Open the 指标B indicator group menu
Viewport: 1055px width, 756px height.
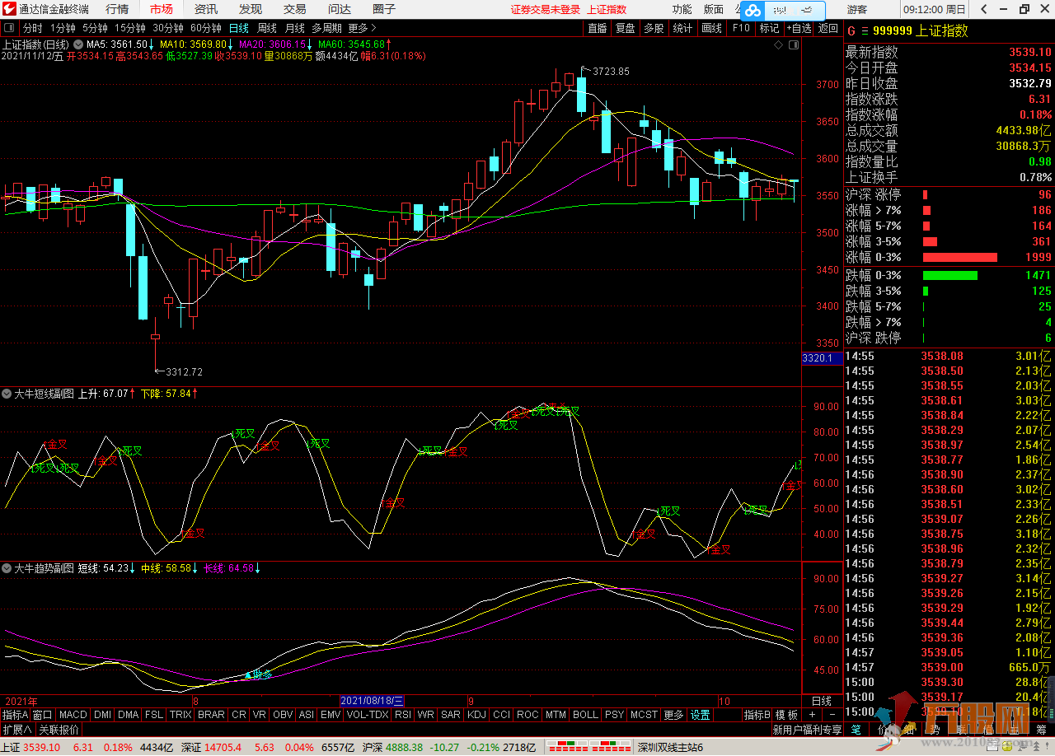(x=757, y=715)
